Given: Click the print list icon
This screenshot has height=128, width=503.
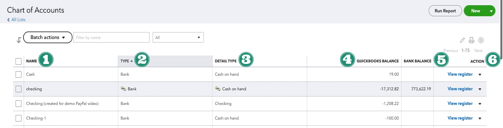Looking at the screenshot, I should coord(471,40).
